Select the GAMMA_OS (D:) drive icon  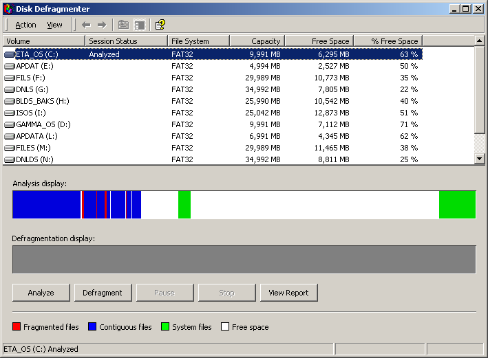(x=10, y=124)
